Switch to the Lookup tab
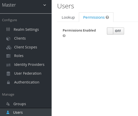This screenshot has height=116, width=138. coord(68,17)
